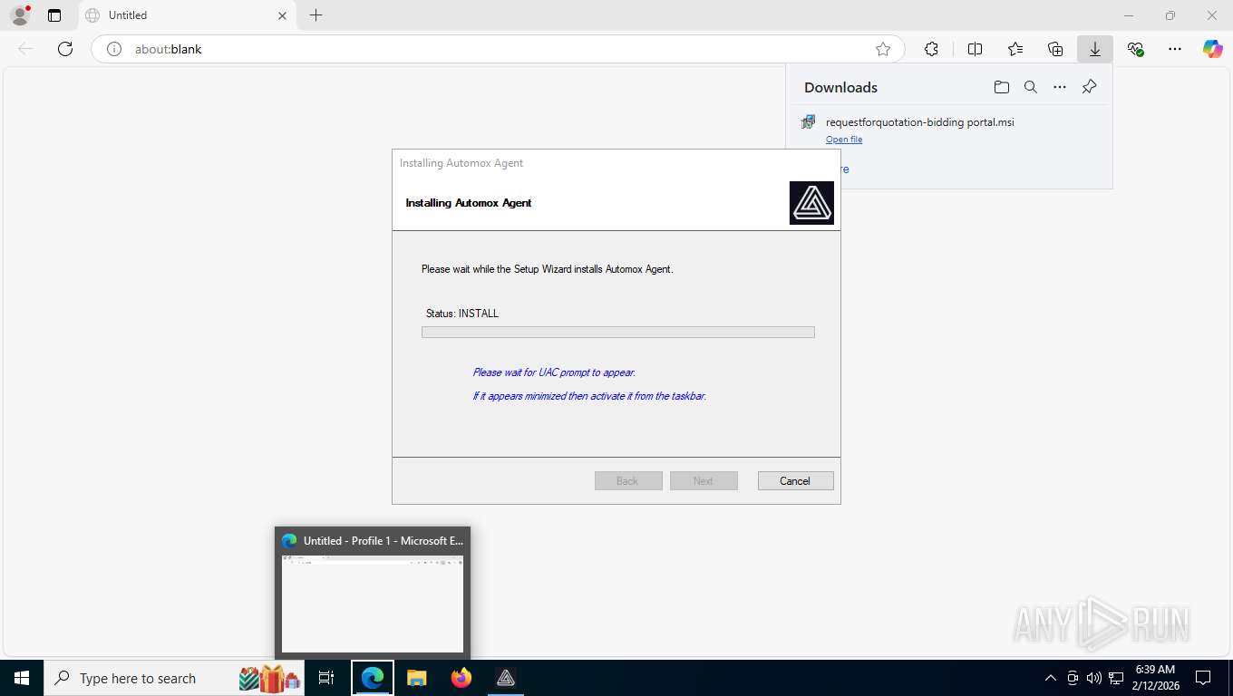
Task: Select the Untitled browser tab
Action: pos(186,15)
